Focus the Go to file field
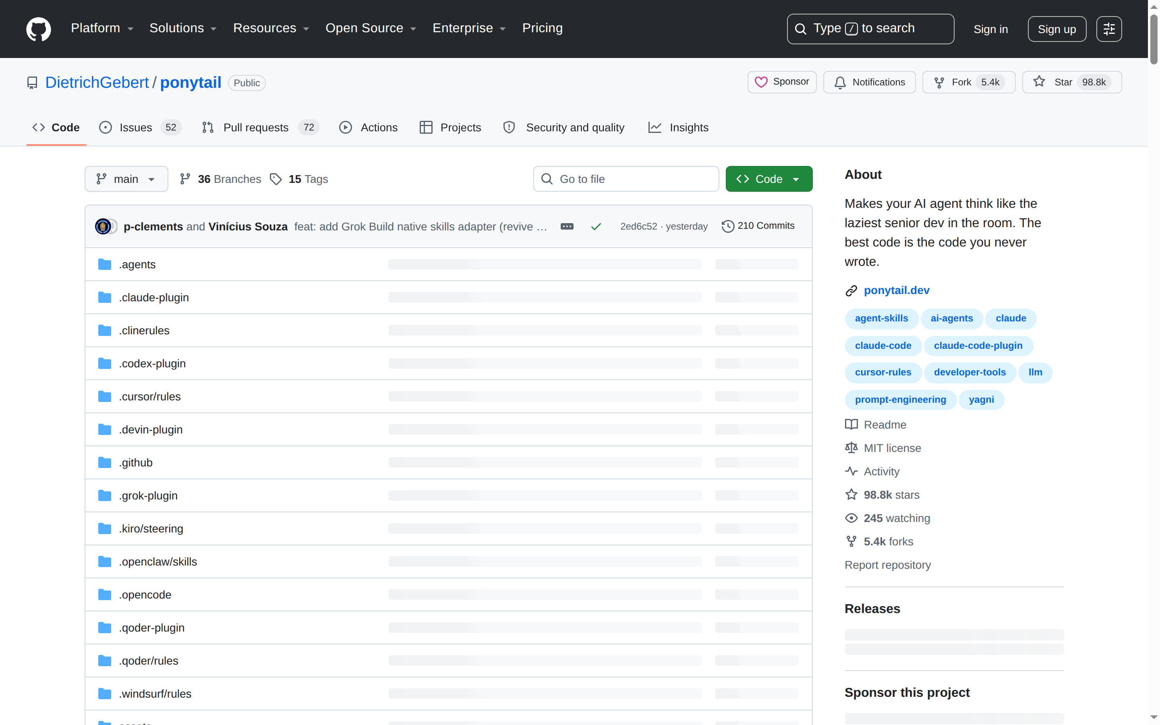This screenshot has width=1160, height=725. 626,179
